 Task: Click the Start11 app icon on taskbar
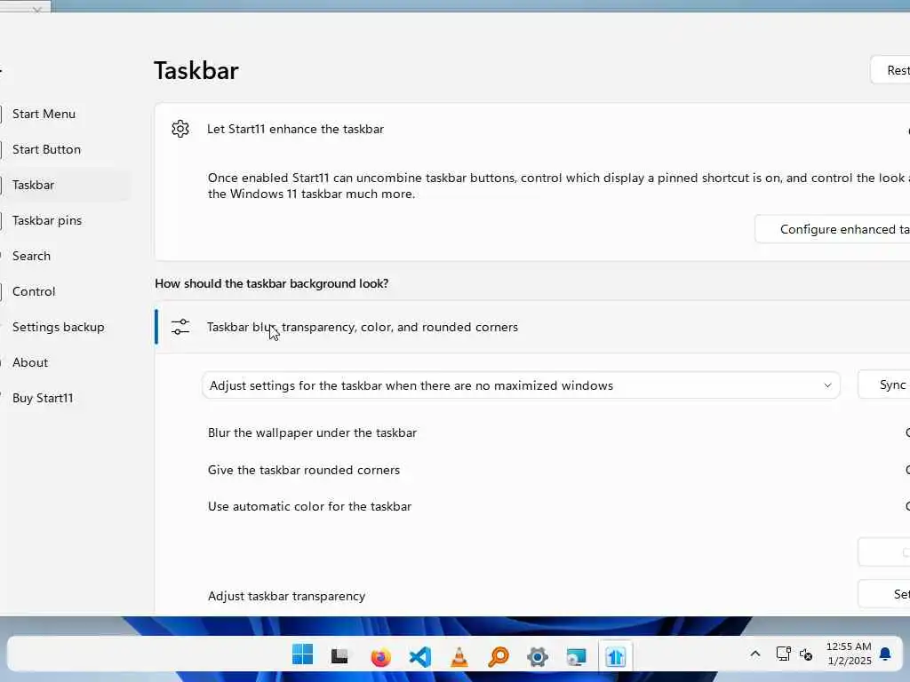pos(615,657)
